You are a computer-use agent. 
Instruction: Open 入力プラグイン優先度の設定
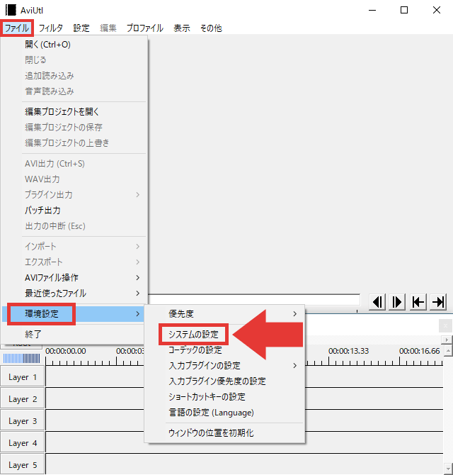[x=224, y=381]
